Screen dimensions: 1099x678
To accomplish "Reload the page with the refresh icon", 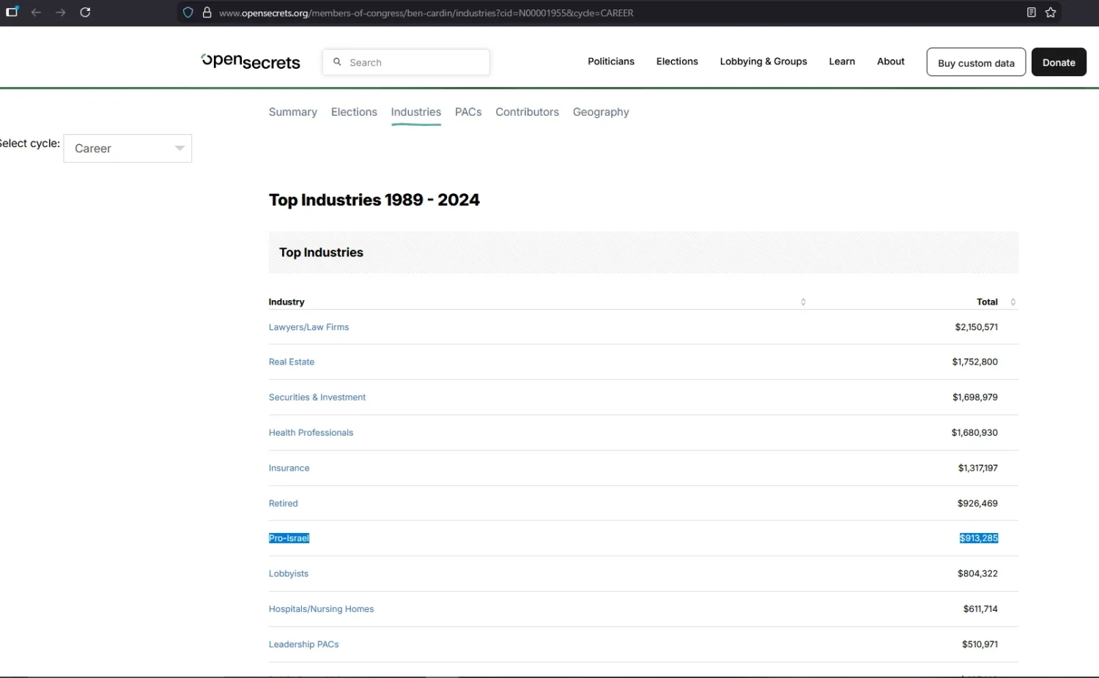I will click(85, 12).
